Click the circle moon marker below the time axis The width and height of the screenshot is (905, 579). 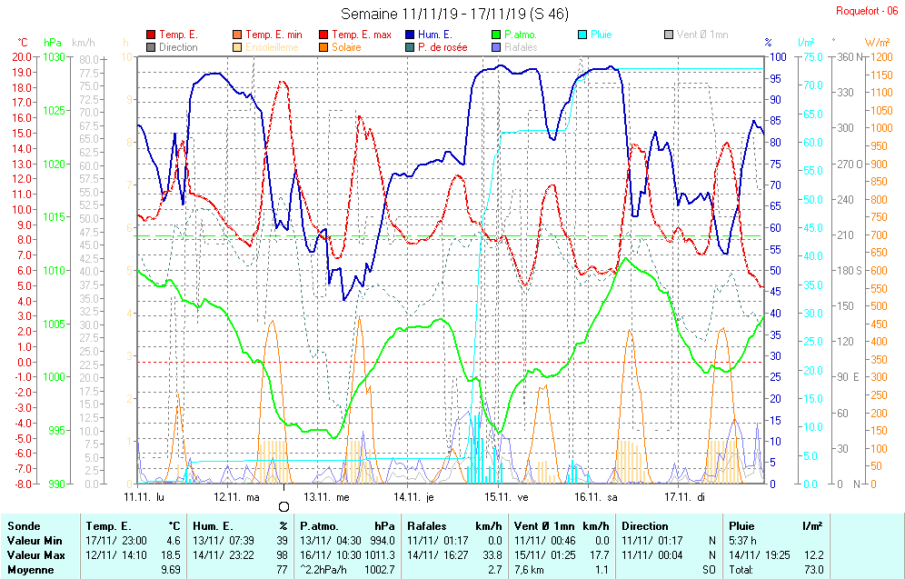pyautogui.click(x=283, y=507)
